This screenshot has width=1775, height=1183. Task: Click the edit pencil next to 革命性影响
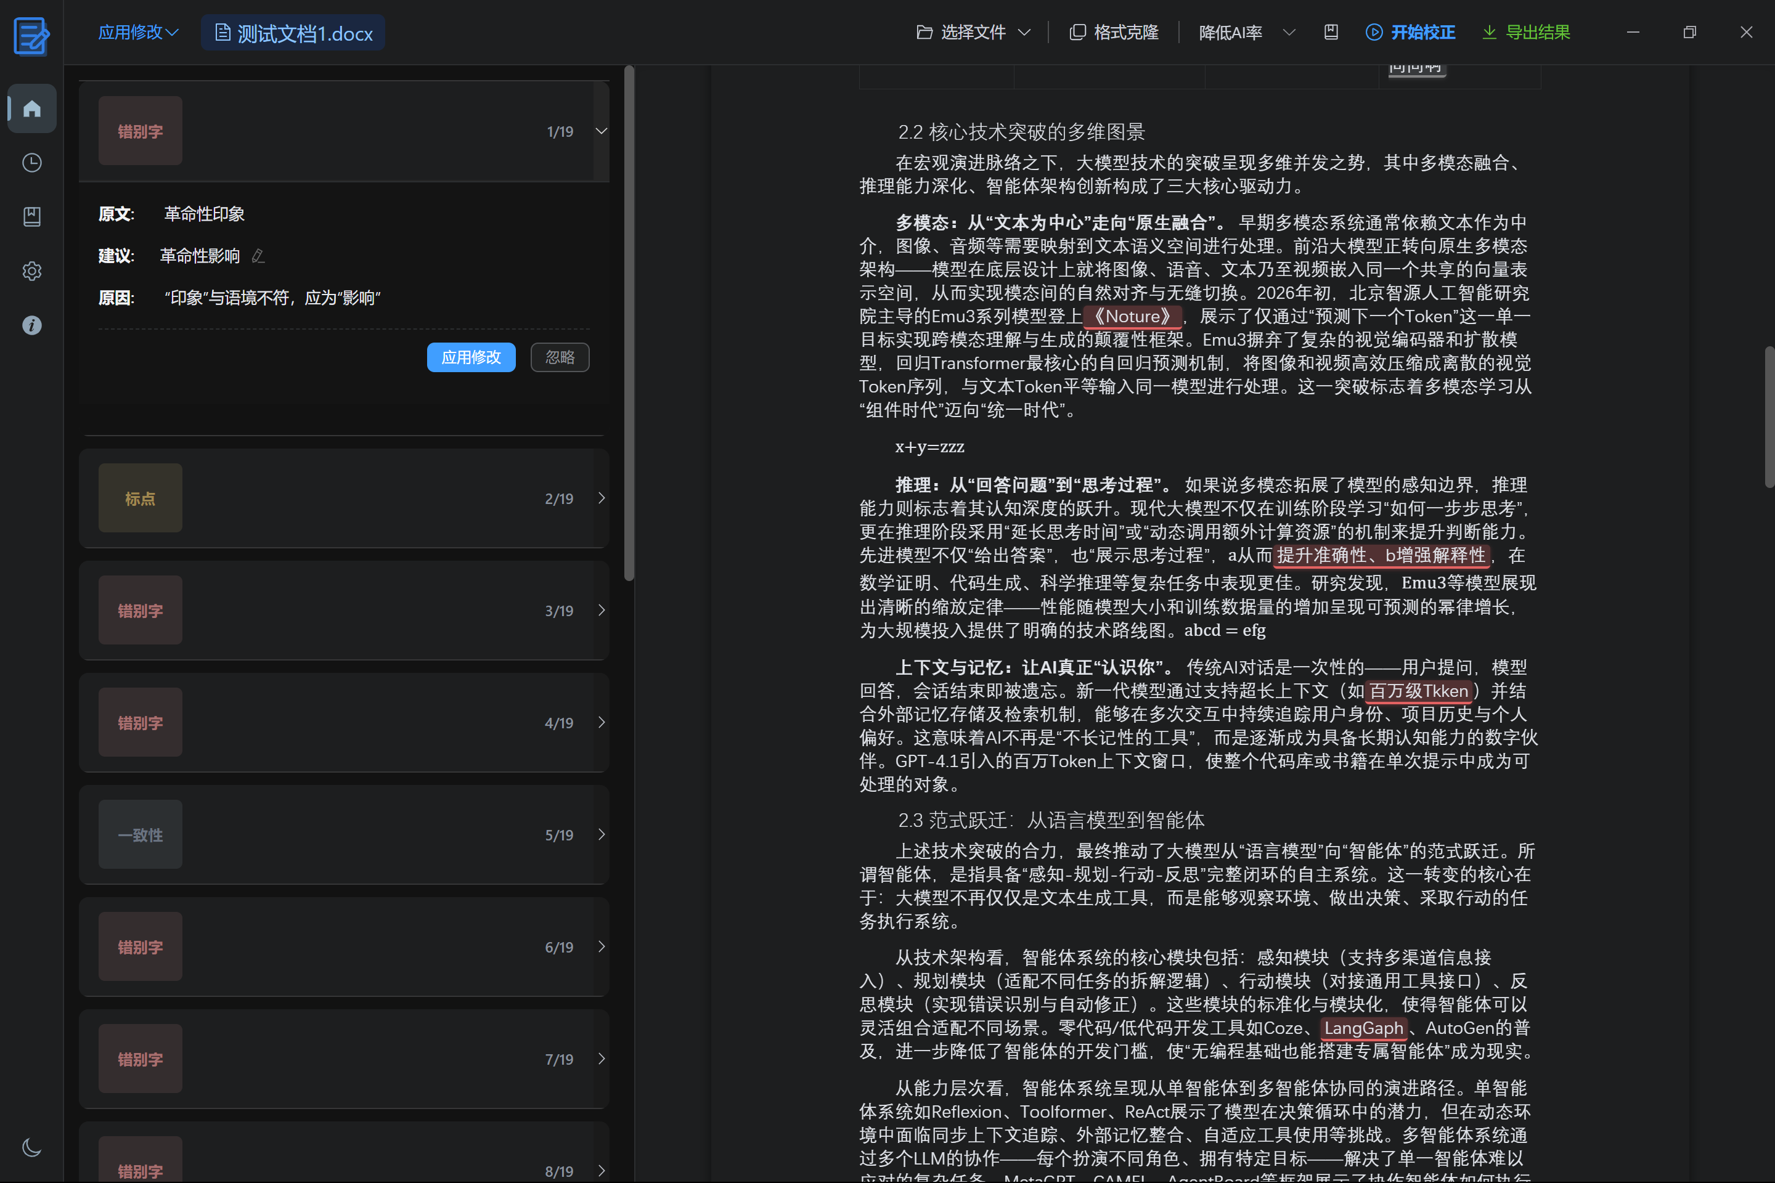coord(258,256)
